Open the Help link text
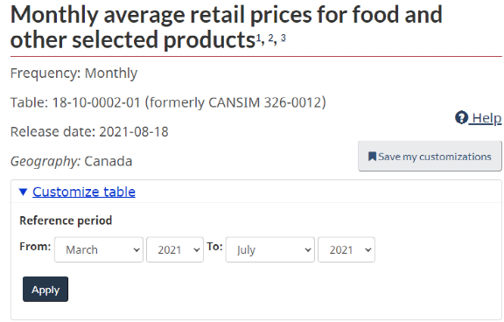 (x=486, y=118)
